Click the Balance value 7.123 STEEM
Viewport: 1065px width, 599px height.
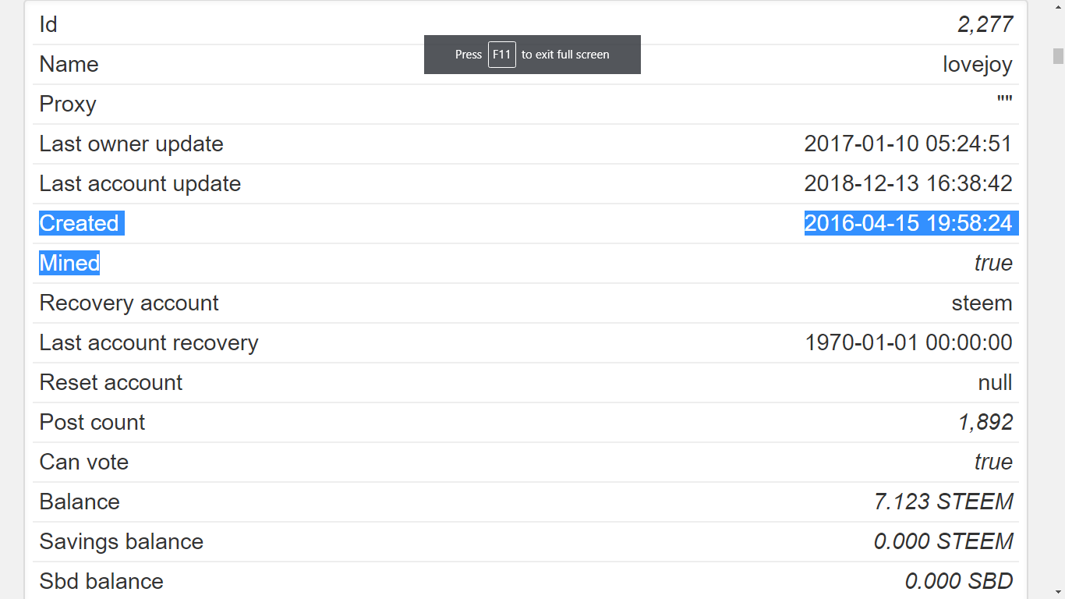coord(943,502)
